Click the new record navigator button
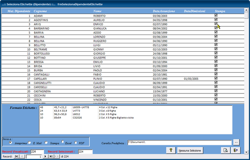Viewport: 250px width, 160px height. pyautogui.click(x=57, y=156)
